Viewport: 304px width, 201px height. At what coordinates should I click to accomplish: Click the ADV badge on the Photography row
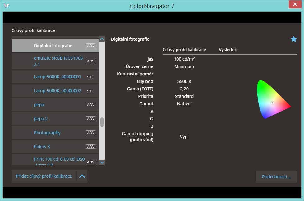(x=91, y=133)
